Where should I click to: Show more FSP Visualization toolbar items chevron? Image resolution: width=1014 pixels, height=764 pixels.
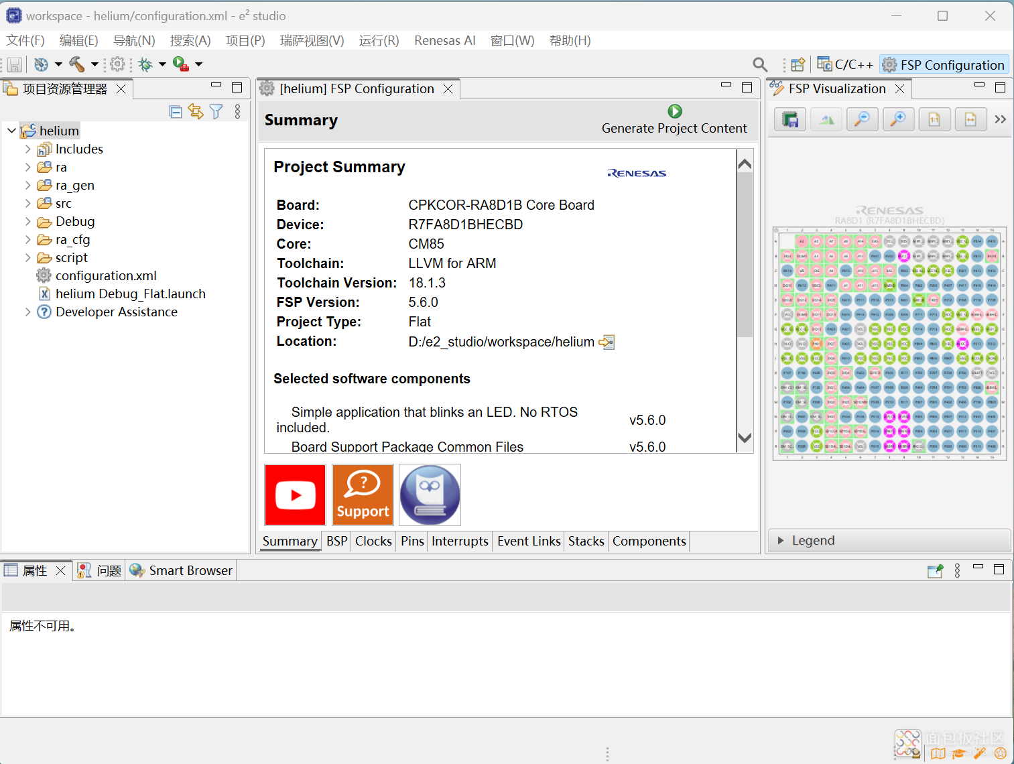click(1001, 119)
